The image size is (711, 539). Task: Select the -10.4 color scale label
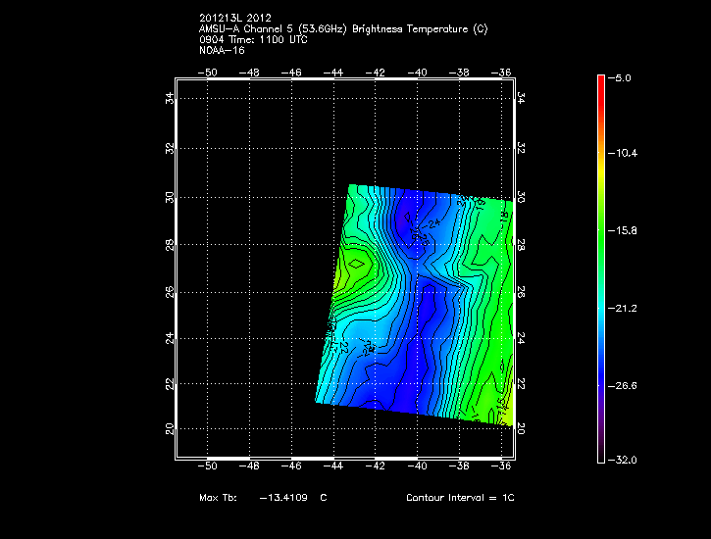pyautogui.click(x=625, y=154)
